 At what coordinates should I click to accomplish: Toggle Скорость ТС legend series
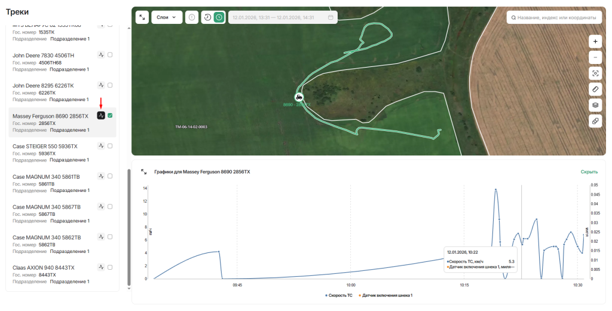[339, 295]
